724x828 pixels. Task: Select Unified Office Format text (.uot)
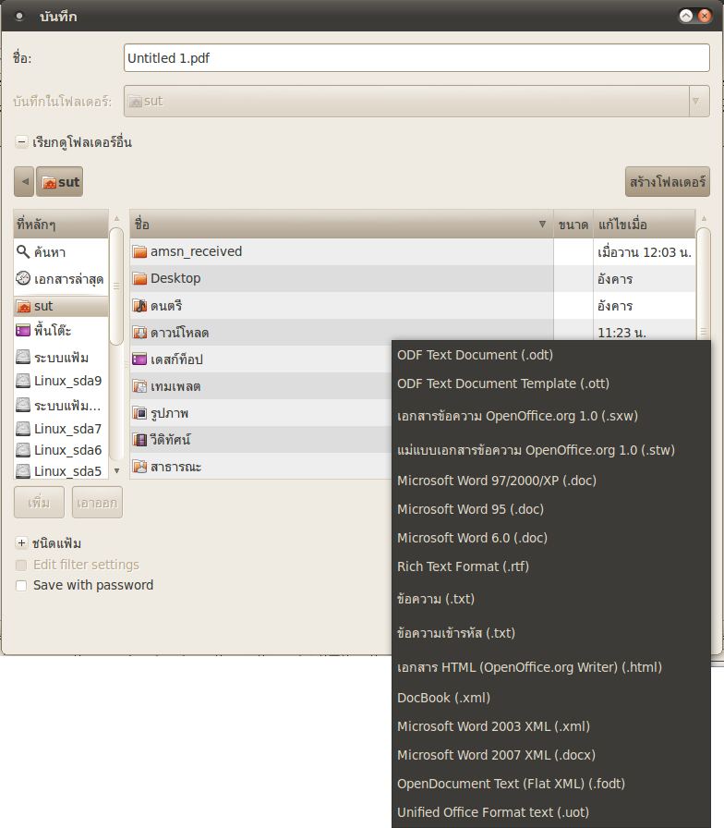(x=551, y=812)
